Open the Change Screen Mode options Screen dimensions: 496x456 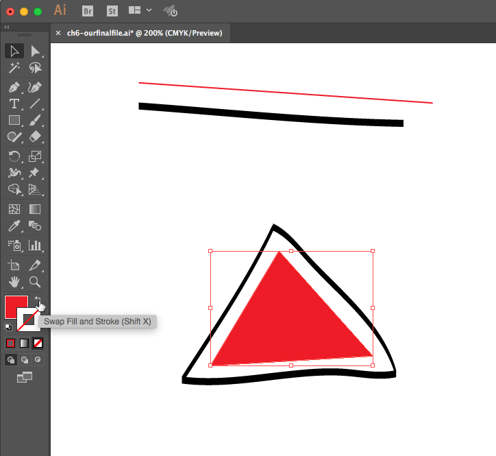pyautogui.click(x=25, y=376)
